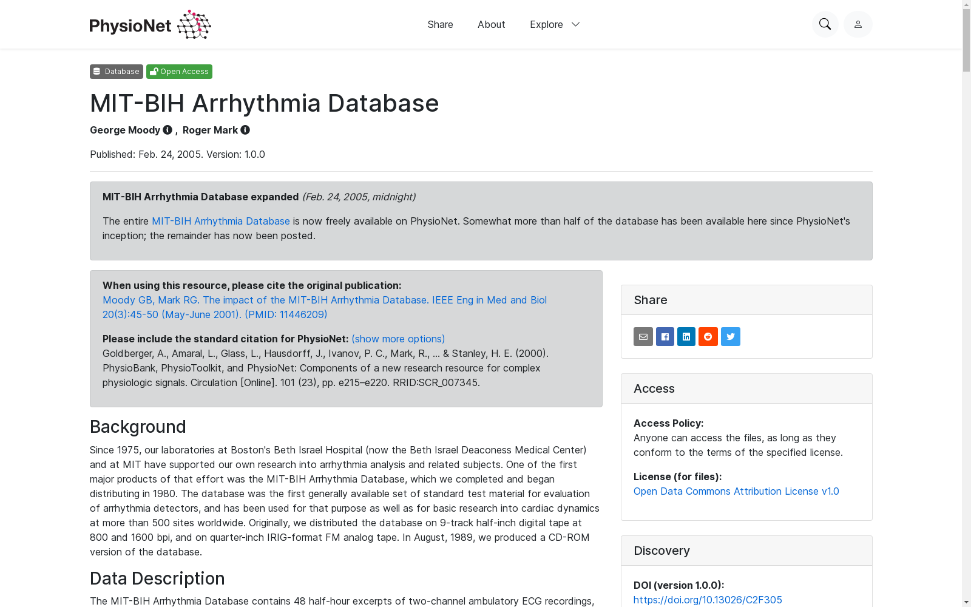Screen dimensions: 971x607
Task: Click the Data Description section heading
Action: (157, 578)
